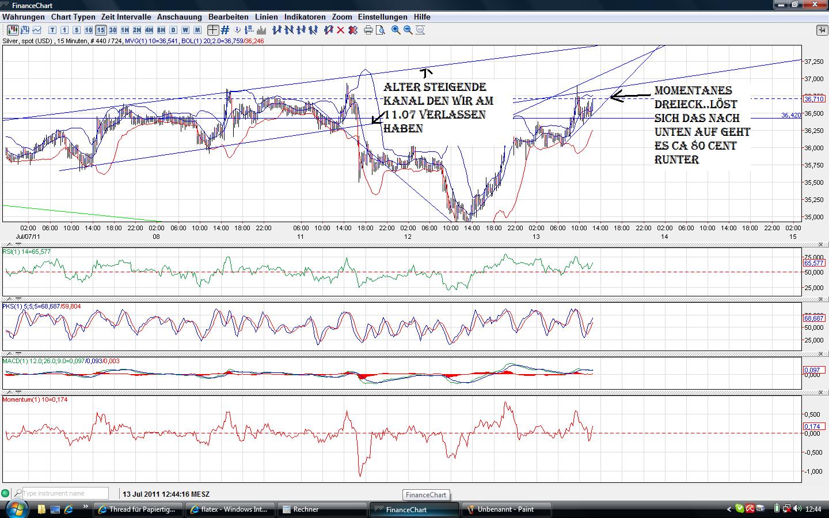Click the green connection status indicator
The height and width of the screenshot is (518, 829).
6,493
